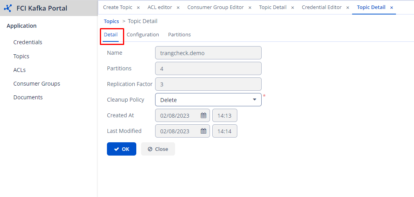Click the Created At time field
This screenshot has width=414, height=197.
(224, 115)
